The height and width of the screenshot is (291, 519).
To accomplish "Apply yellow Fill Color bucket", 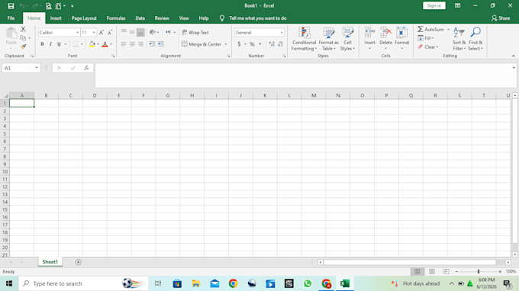I will (92, 44).
